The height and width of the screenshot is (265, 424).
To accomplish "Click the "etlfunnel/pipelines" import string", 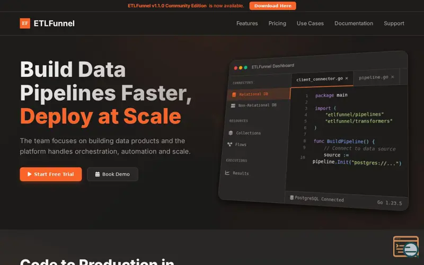I will coord(354,114).
